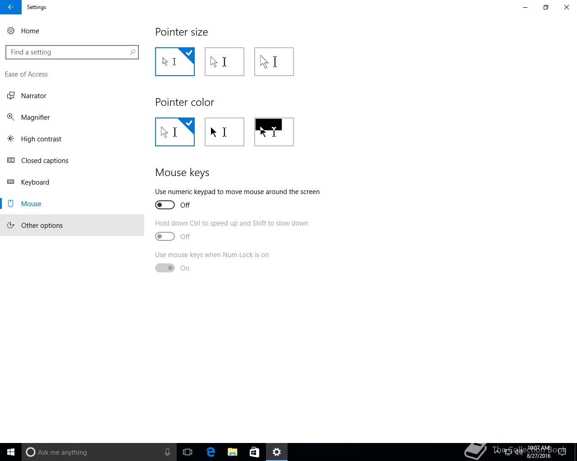Restore down the Settings window

click(546, 7)
